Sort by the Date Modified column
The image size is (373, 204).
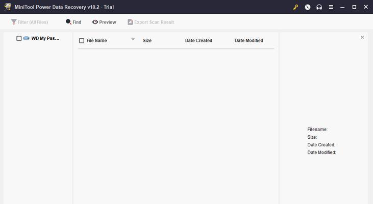click(x=249, y=41)
